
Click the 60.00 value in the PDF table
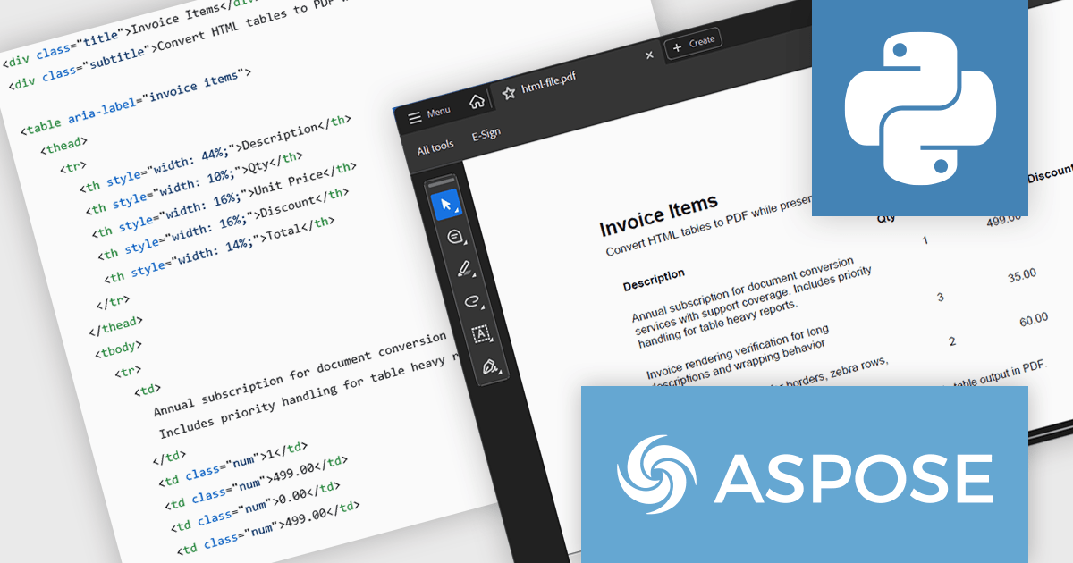click(1034, 319)
